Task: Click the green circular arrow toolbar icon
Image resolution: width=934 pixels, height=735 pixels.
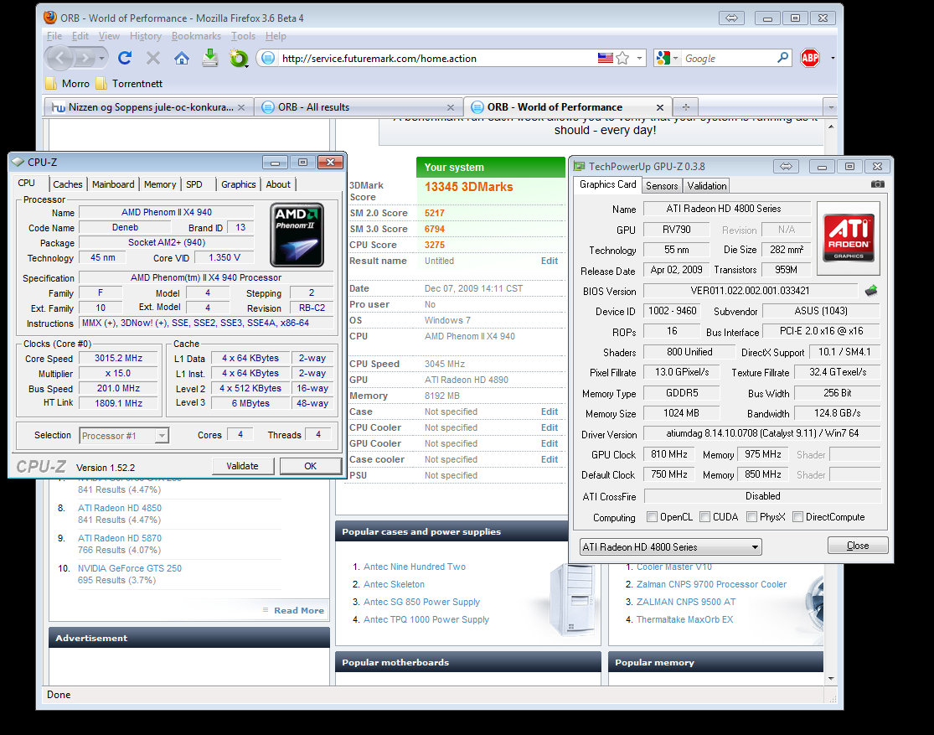Action: [x=238, y=58]
